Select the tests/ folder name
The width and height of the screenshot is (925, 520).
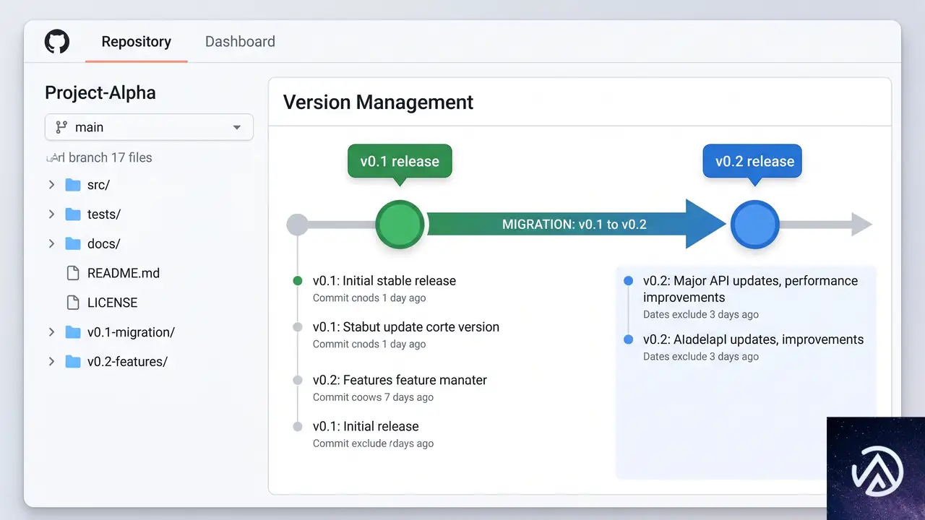[104, 214]
